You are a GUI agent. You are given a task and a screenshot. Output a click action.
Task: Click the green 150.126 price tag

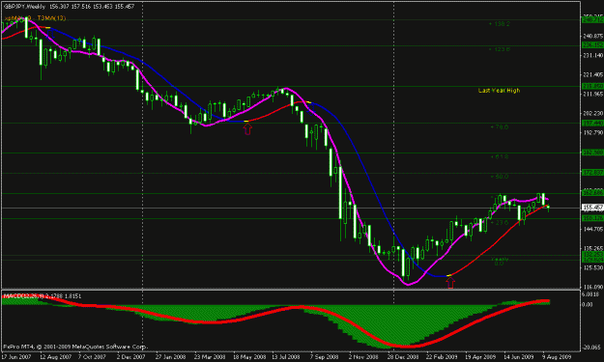(x=592, y=218)
